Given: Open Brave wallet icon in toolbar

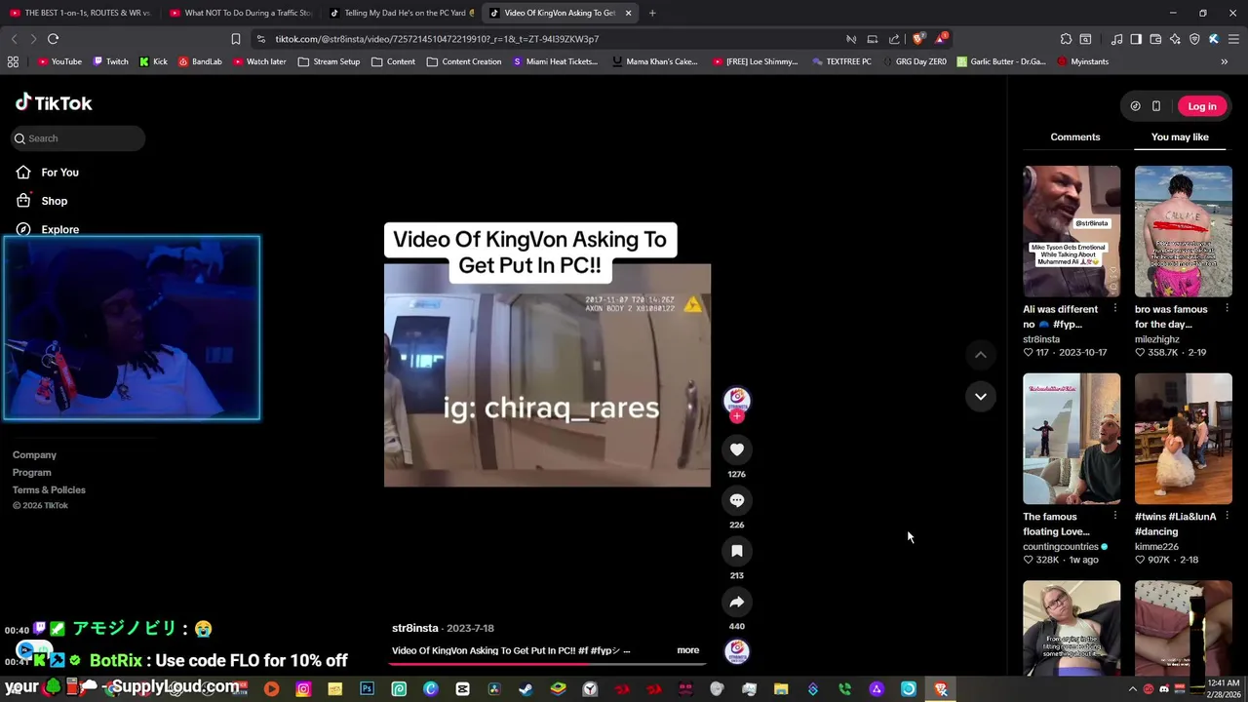Looking at the screenshot, I should (x=1155, y=39).
